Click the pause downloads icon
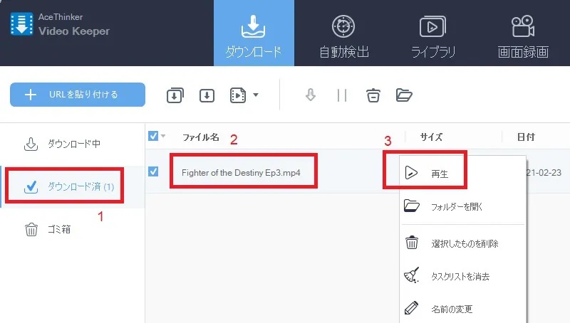This screenshot has width=570, height=323. [342, 95]
